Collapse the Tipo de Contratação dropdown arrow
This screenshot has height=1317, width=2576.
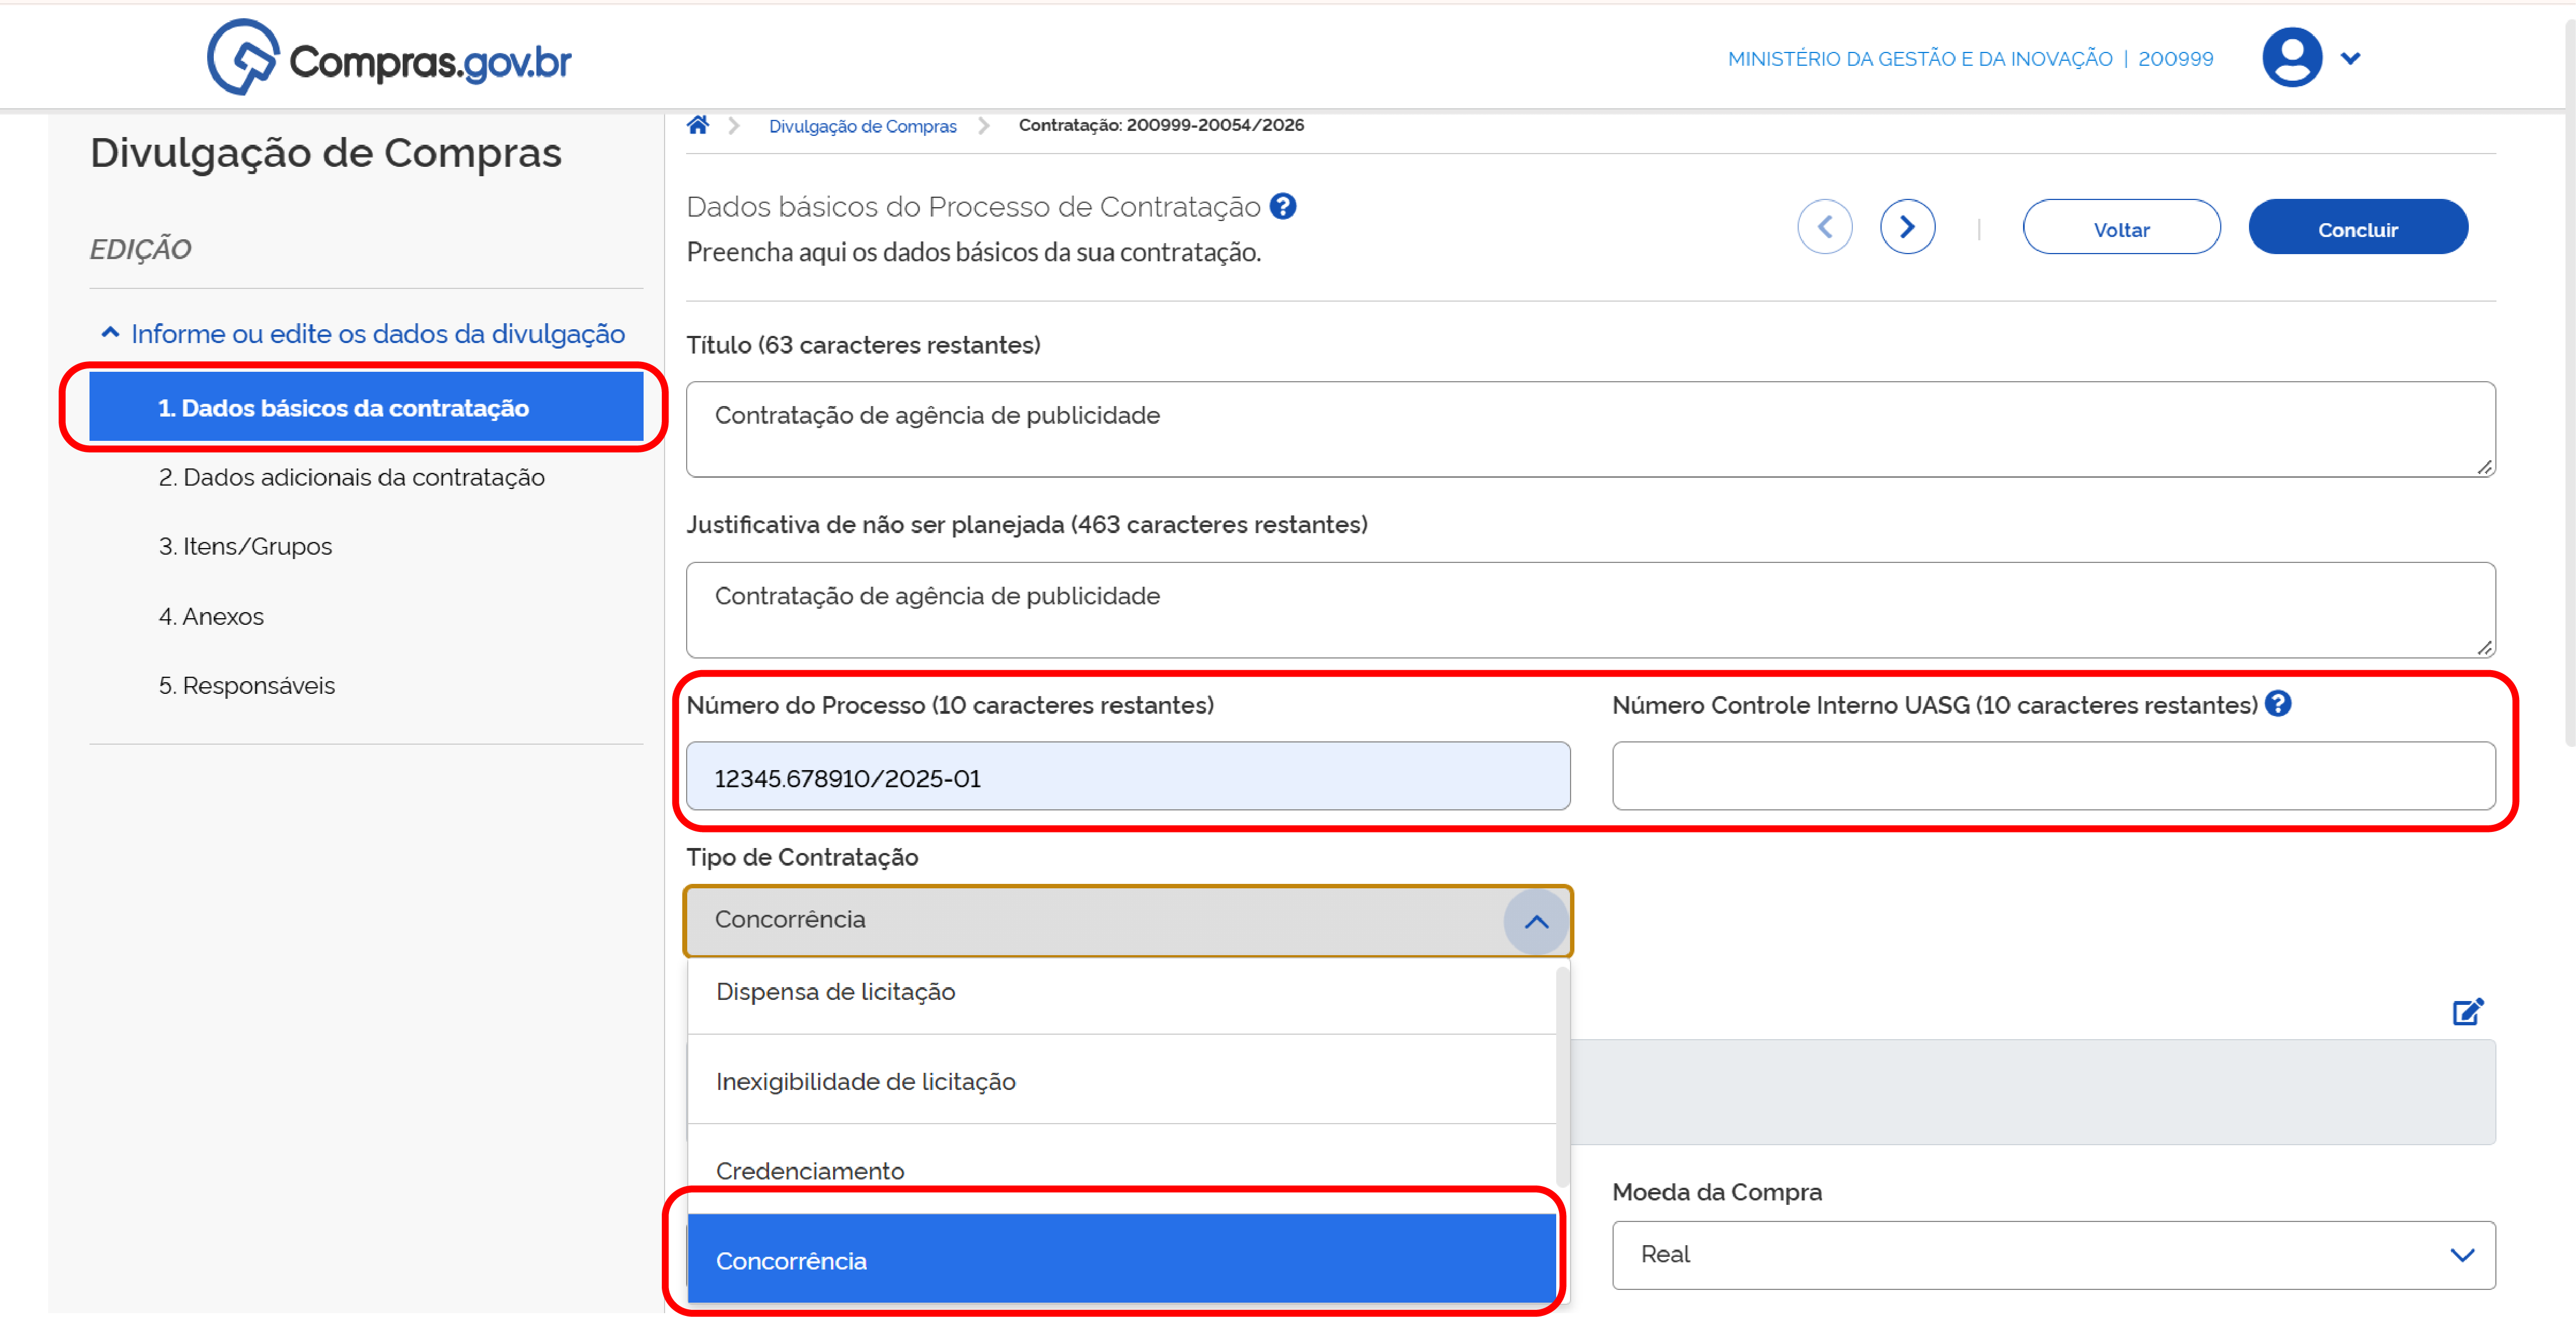[1536, 921]
